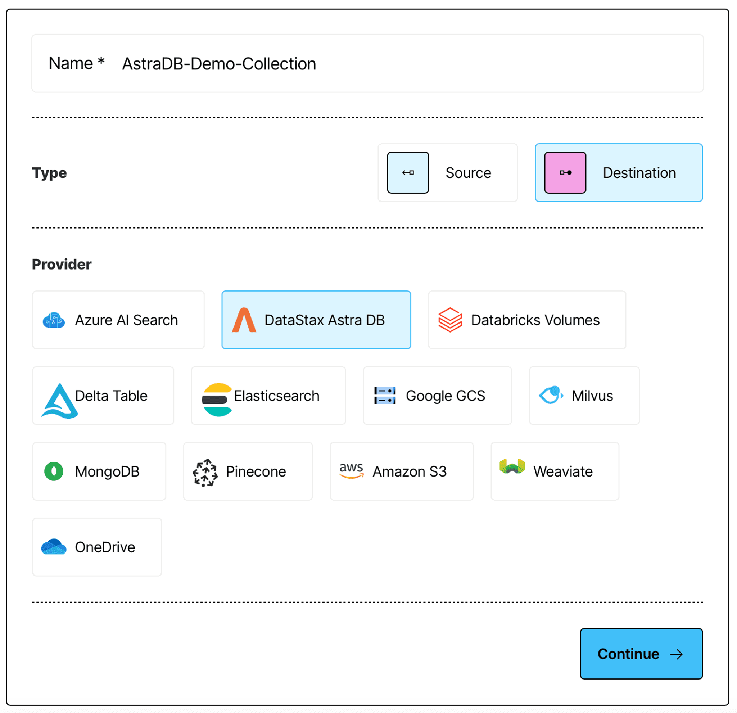Click the Source arrow icon box
737x713 pixels.
coord(408,173)
